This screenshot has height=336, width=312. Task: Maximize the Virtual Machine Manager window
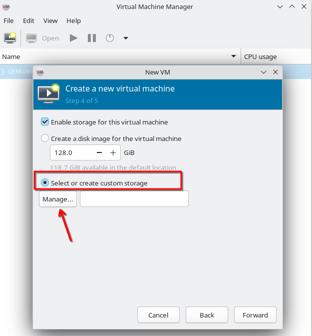pos(292,6)
